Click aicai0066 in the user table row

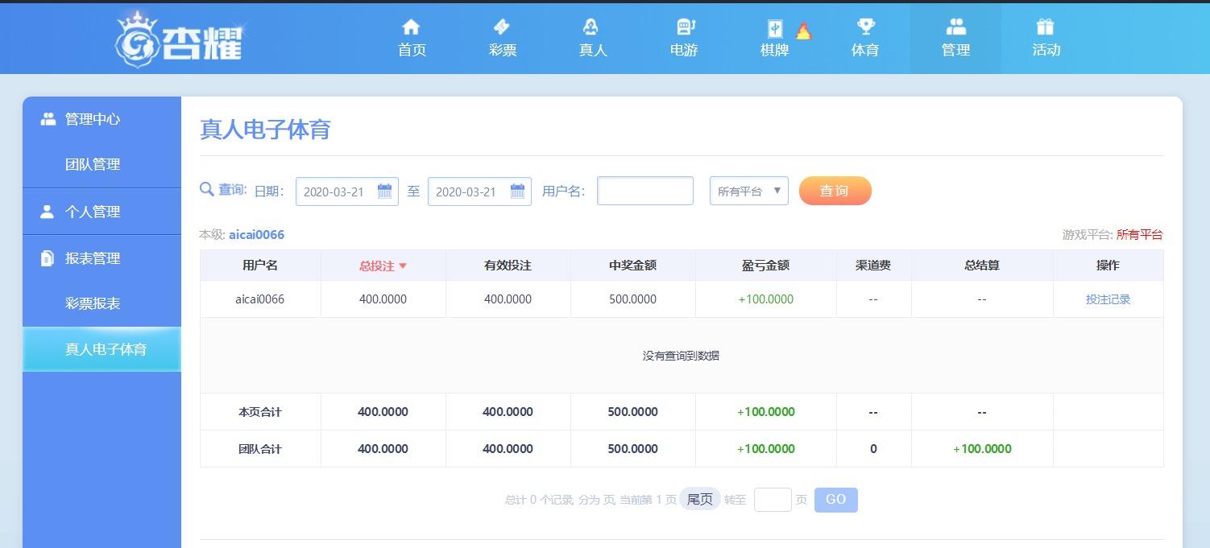coord(259,299)
